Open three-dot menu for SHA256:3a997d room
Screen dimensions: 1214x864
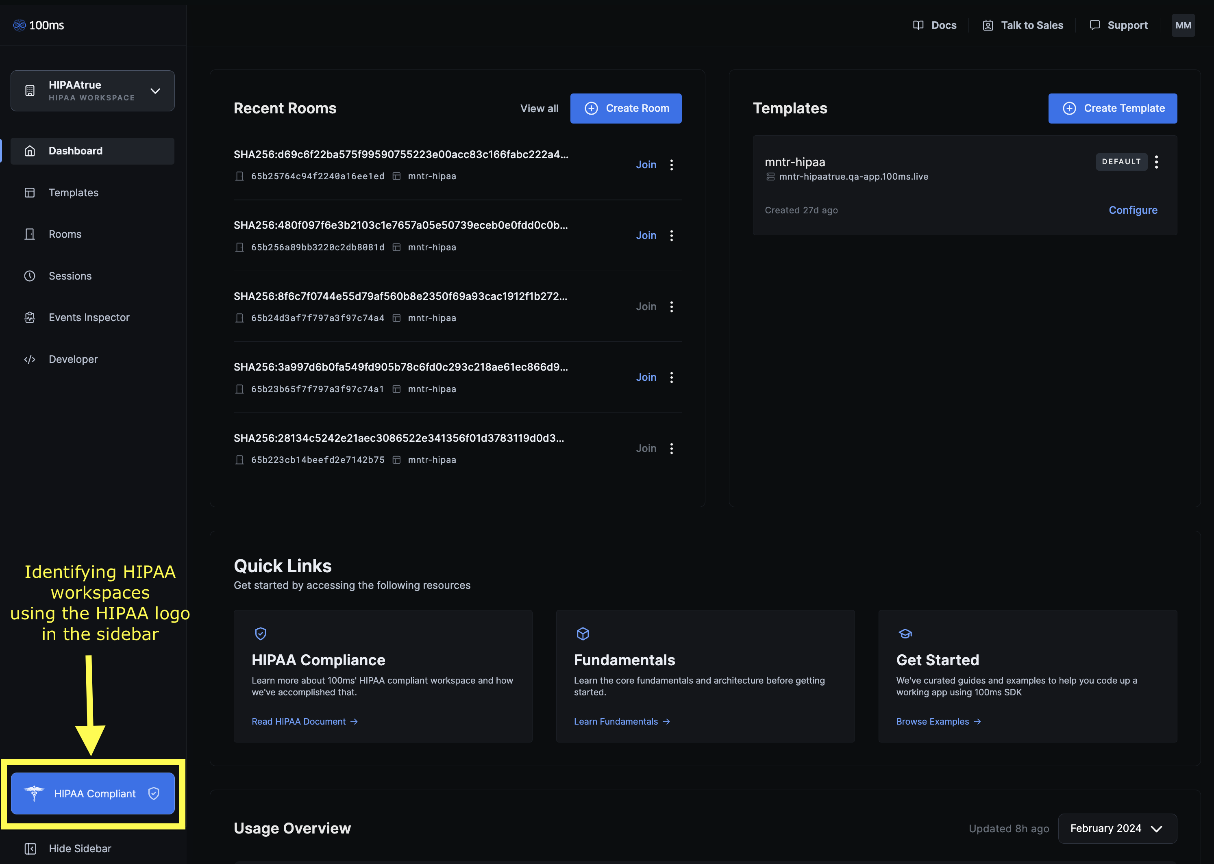(671, 377)
